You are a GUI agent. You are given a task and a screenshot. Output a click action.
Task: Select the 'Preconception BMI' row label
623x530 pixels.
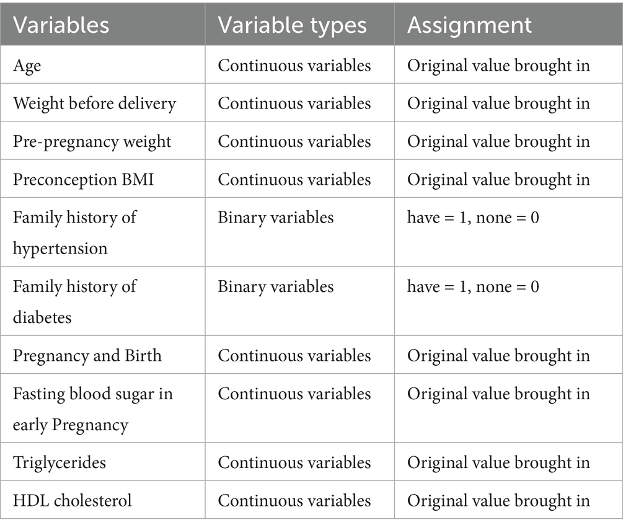pyautogui.click(x=84, y=180)
